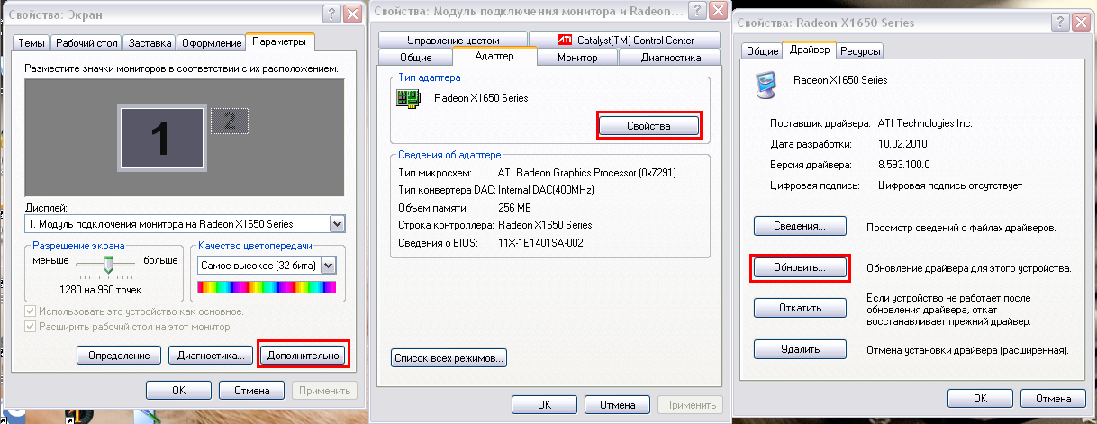Select monitor 1 thumbnail
1097x424 pixels.
point(160,138)
